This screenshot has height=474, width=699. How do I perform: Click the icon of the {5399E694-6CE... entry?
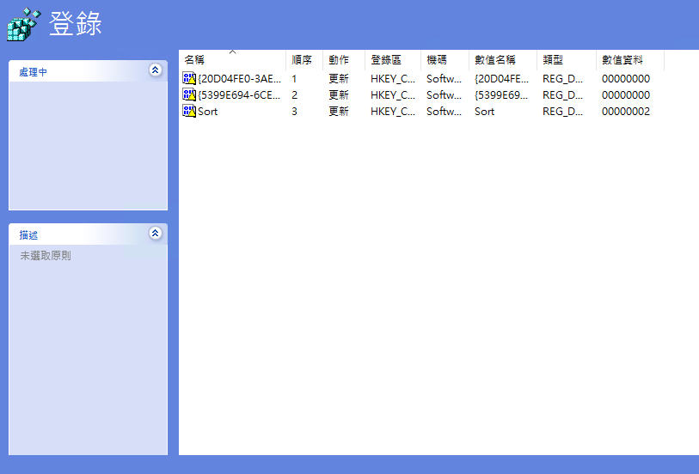point(189,94)
